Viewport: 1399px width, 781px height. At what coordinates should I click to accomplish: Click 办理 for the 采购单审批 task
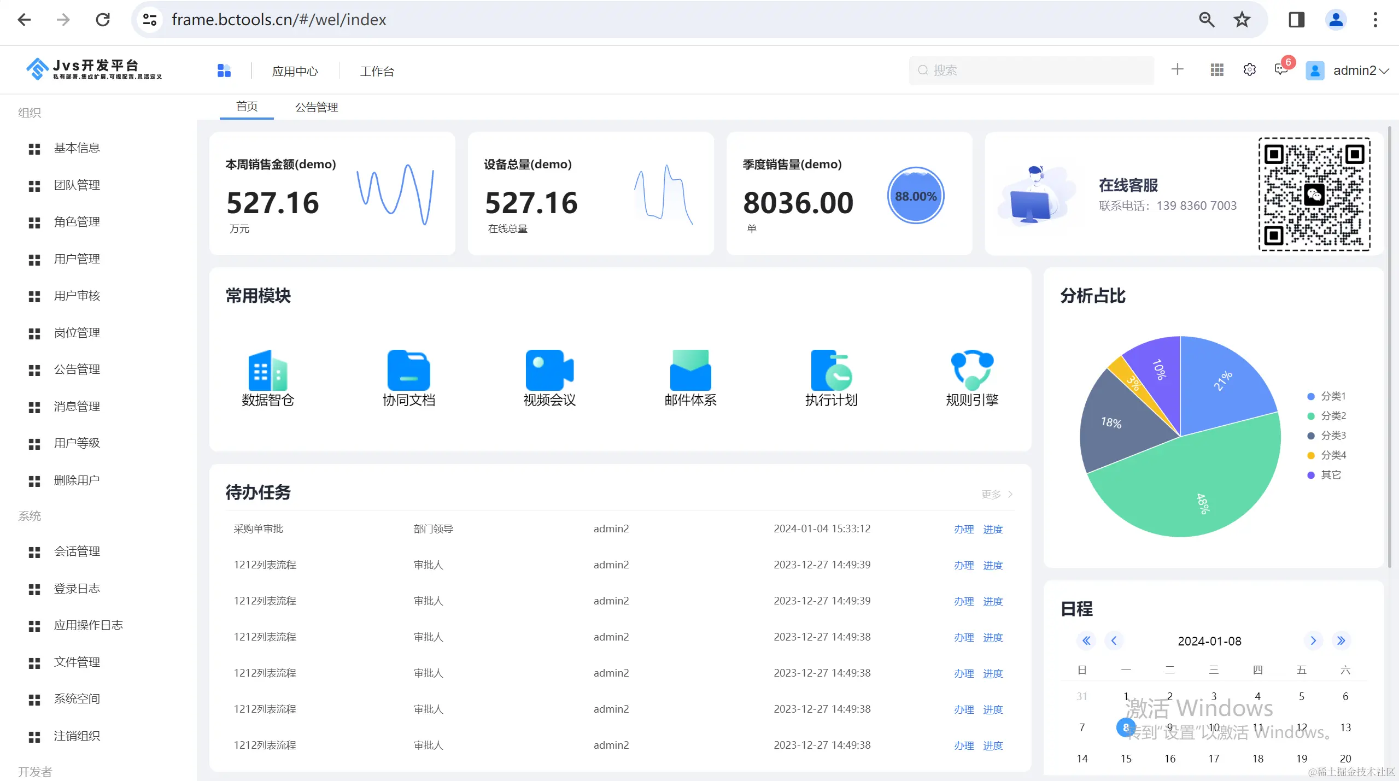963,529
